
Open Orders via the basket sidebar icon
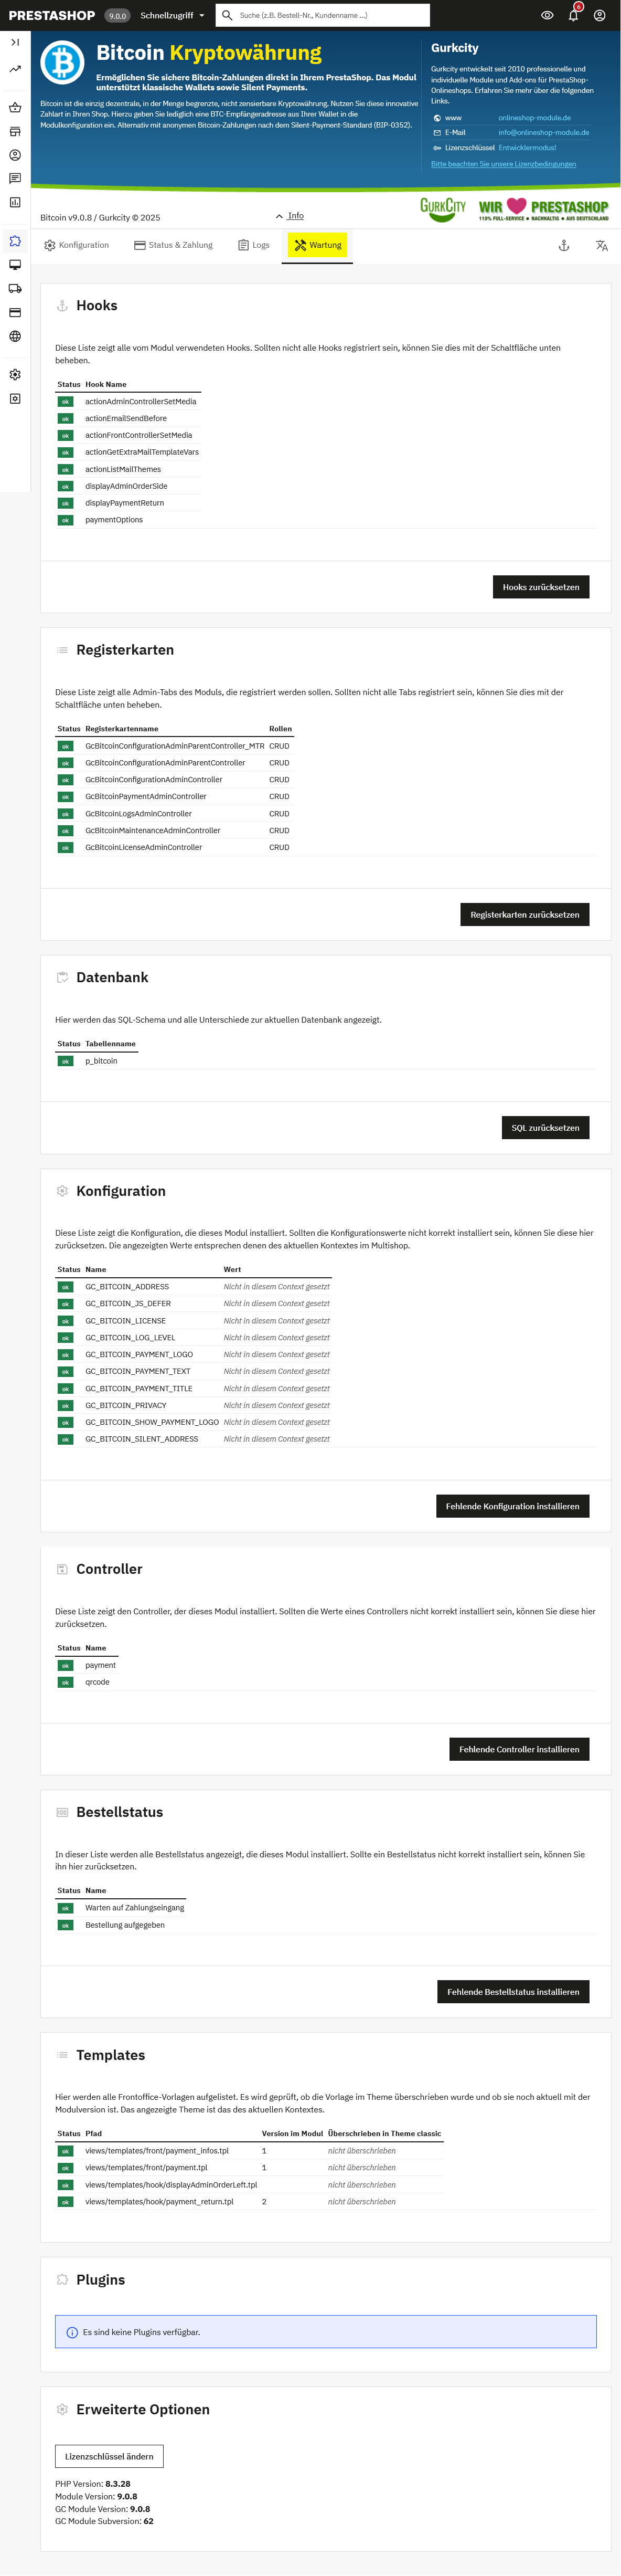pos(15,108)
